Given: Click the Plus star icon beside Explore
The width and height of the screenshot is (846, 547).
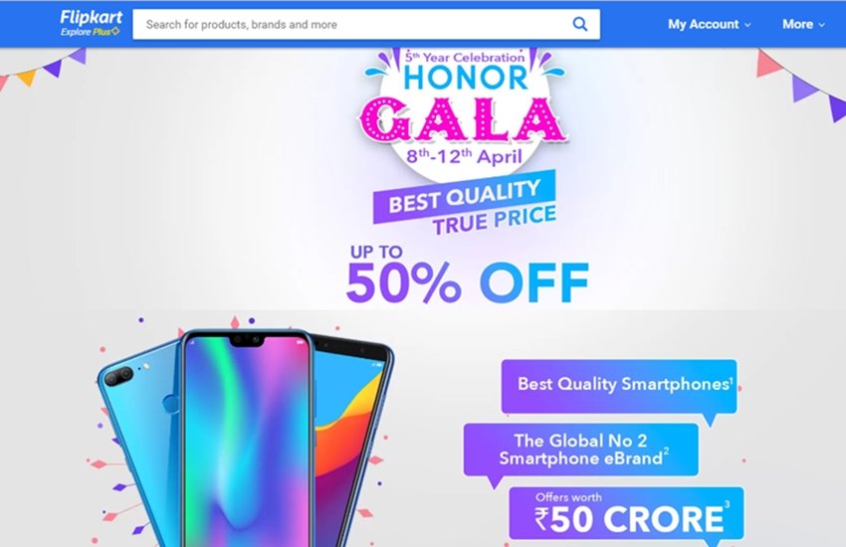Looking at the screenshot, I should click(x=114, y=32).
